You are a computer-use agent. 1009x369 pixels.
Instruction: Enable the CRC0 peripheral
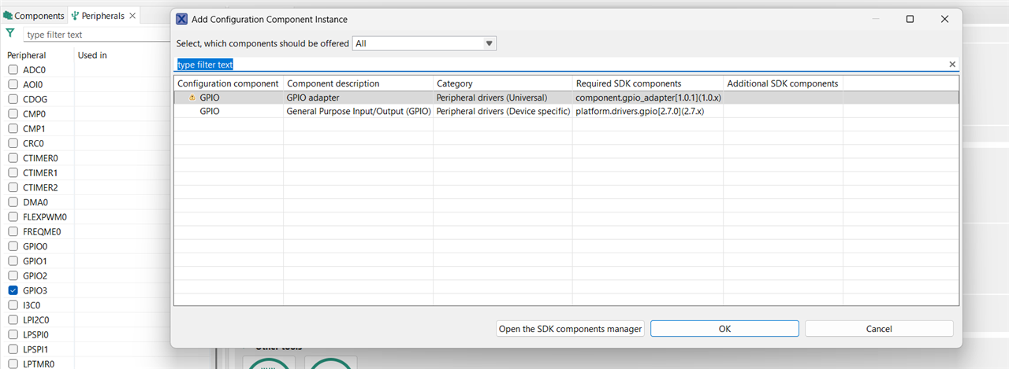tap(13, 143)
